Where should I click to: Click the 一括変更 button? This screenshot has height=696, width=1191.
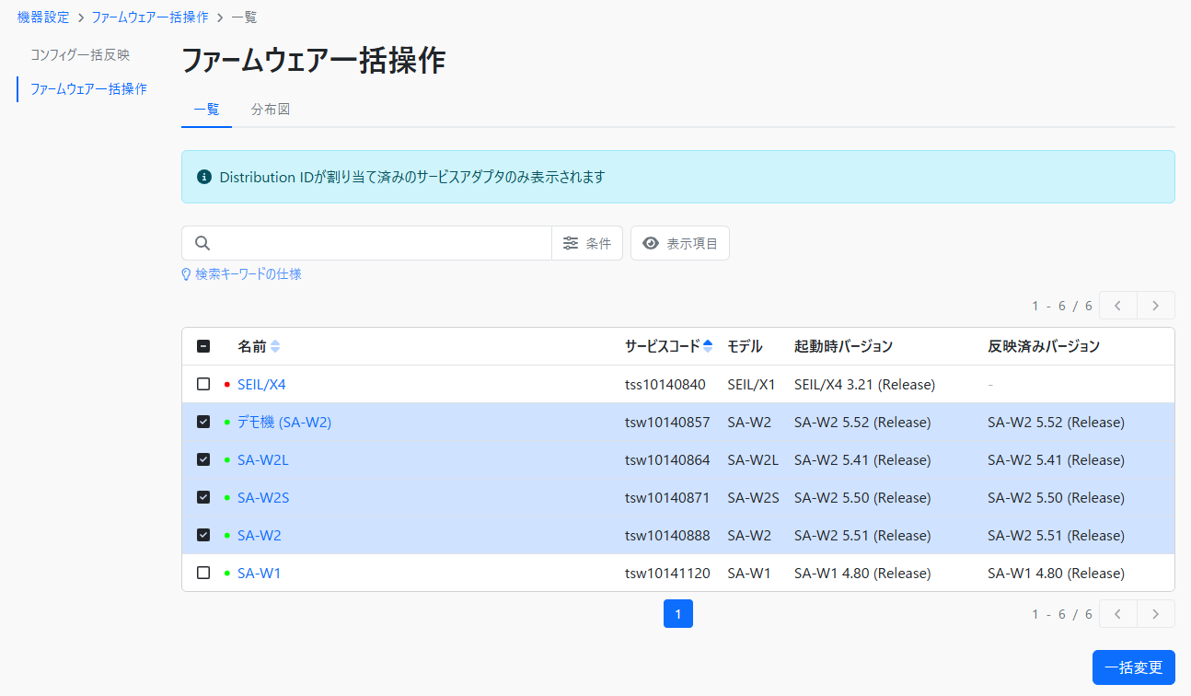click(1133, 667)
